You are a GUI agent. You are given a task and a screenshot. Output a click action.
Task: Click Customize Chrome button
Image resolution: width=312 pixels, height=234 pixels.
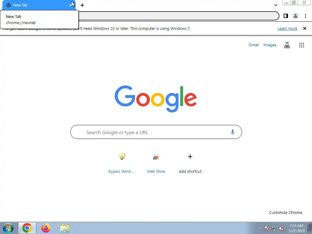click(x=285, y=212)
